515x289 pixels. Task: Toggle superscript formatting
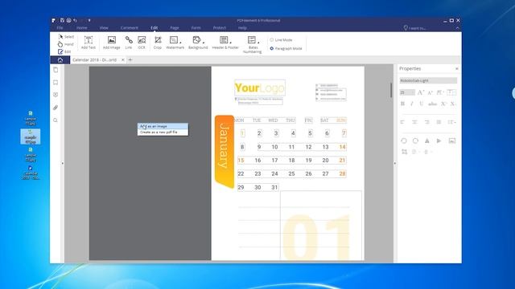pyautogui.click(x=443, y=104)
